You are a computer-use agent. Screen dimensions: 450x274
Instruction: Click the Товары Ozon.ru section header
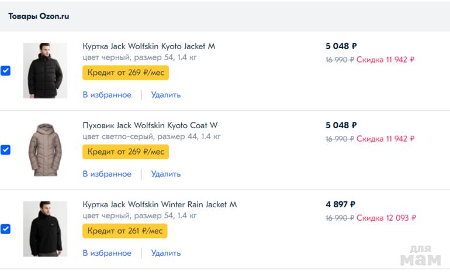point(39,16)
